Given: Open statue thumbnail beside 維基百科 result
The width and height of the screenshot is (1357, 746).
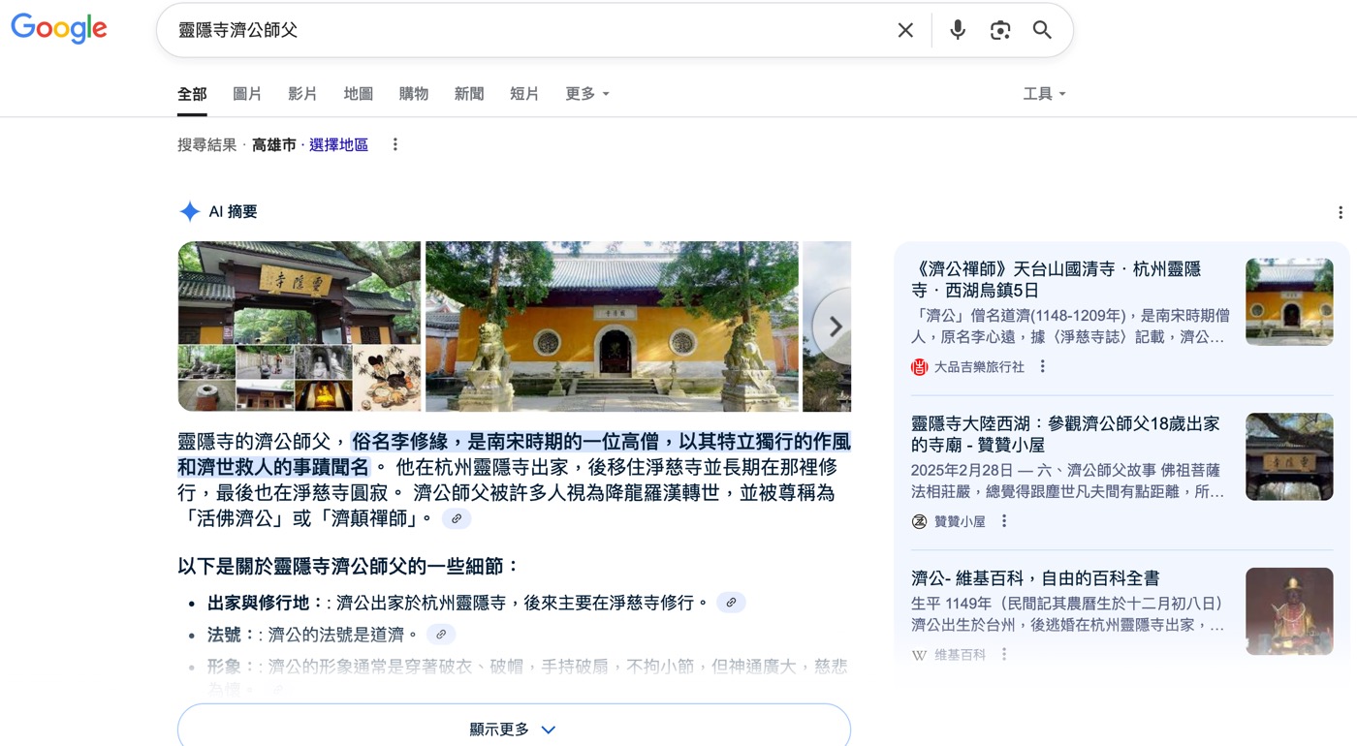Looking at the screenshot, I should pos(1289,611).
